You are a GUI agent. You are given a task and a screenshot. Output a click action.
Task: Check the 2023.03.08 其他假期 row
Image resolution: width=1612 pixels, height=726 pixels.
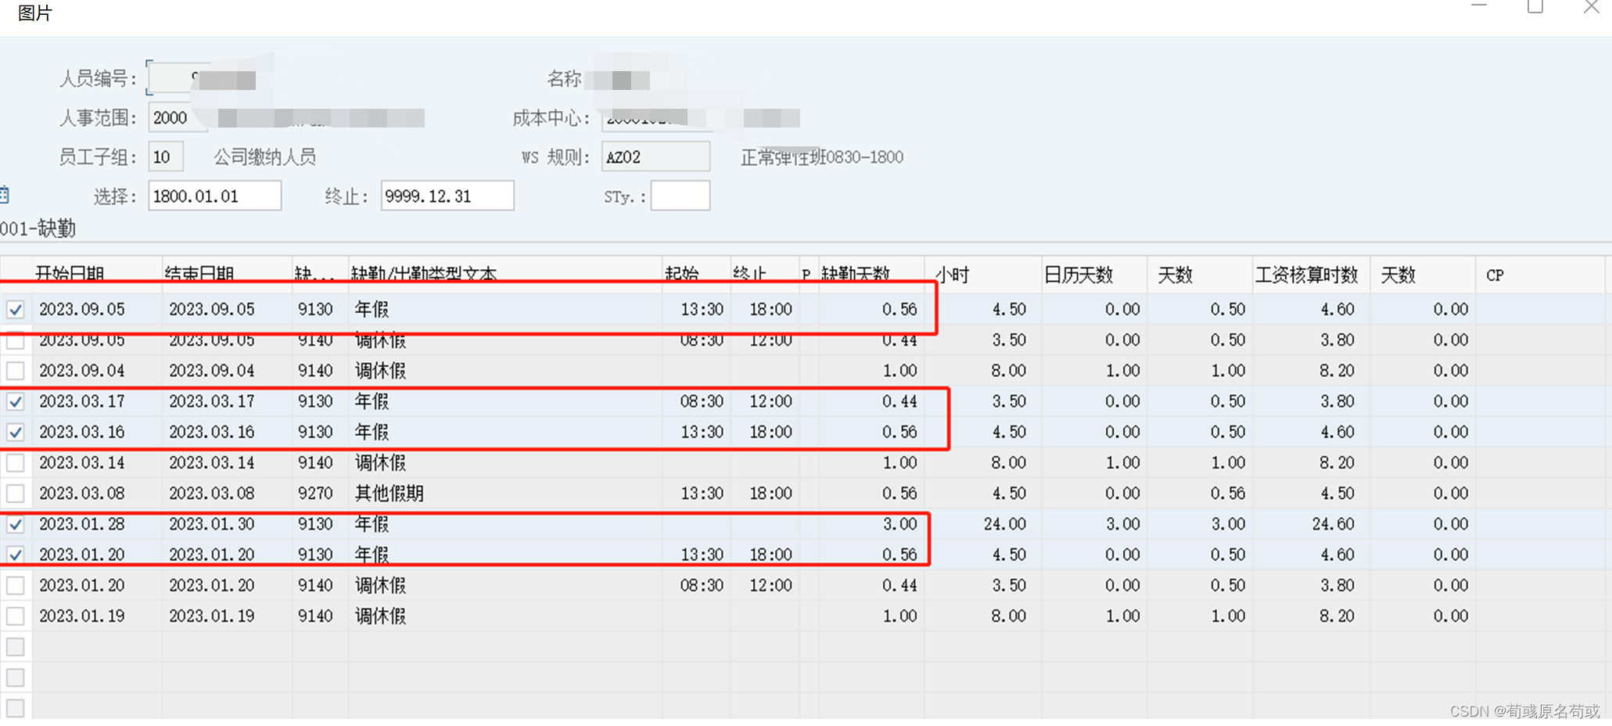pyautogui.click(x=16, y=493)
